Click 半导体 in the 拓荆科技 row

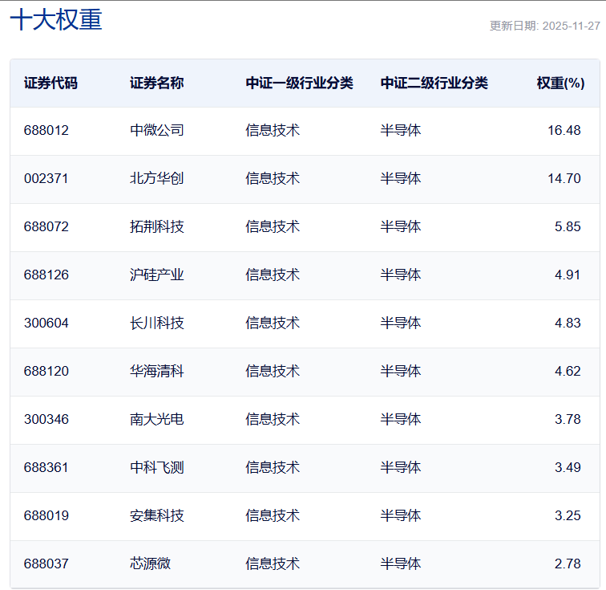tap(400, 226)
